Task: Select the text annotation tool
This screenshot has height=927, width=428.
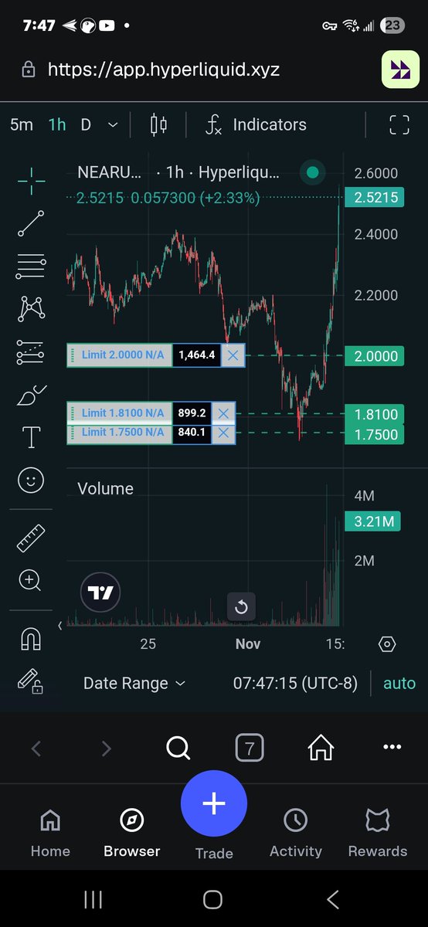Action: pos(31,438)
